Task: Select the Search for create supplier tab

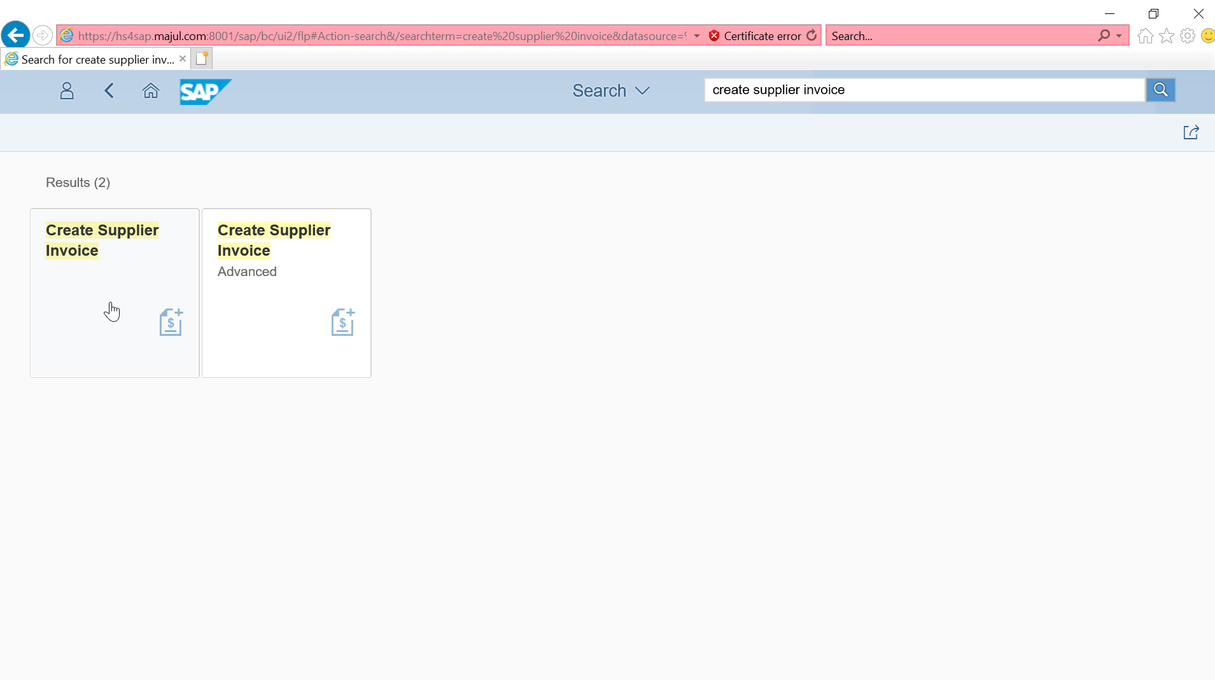Action: click(92, 59)
